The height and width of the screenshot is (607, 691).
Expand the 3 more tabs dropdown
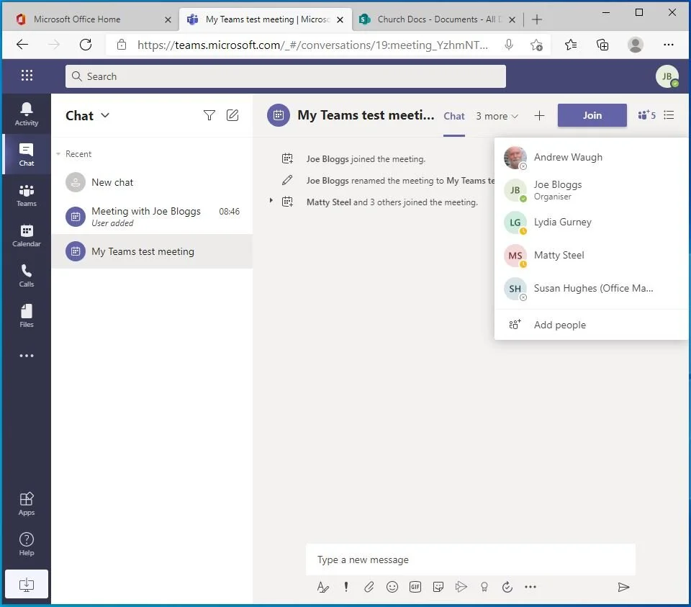coord(497,116)
